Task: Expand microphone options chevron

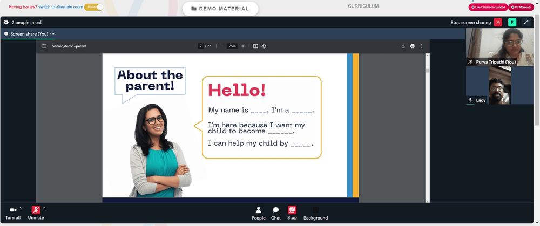Action: 44,208
